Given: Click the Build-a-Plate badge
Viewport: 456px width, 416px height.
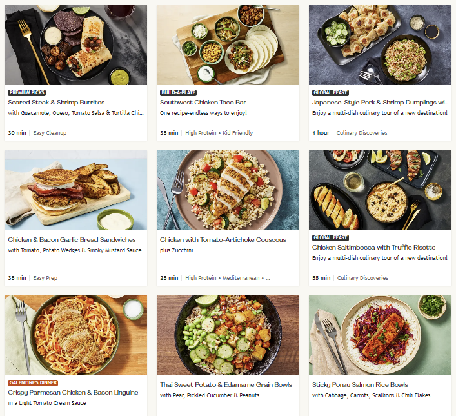Looking at the screenshot, I should pyautogui.click(x=178, y=93).
